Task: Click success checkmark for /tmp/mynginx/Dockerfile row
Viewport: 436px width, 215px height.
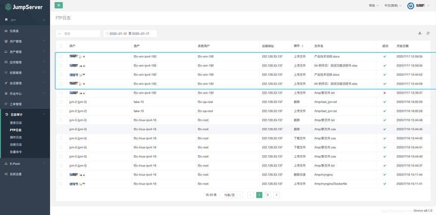Action: 384,184
